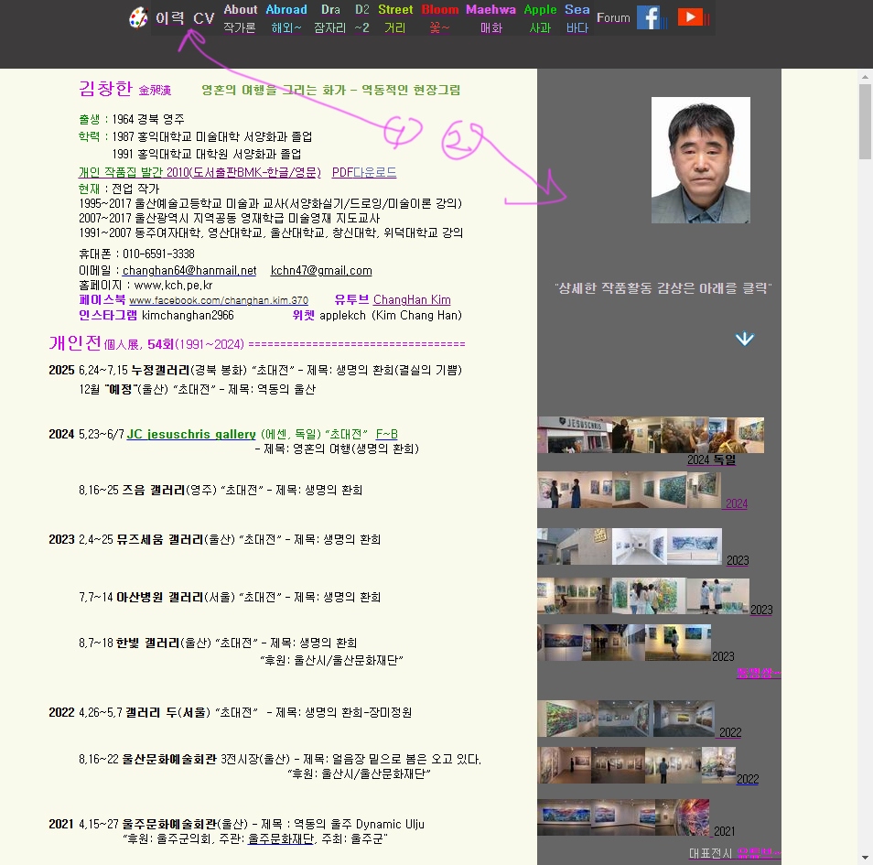Click the scrollbar down arrow
This screenshot has width=873, height=865.
coord(865,858)
